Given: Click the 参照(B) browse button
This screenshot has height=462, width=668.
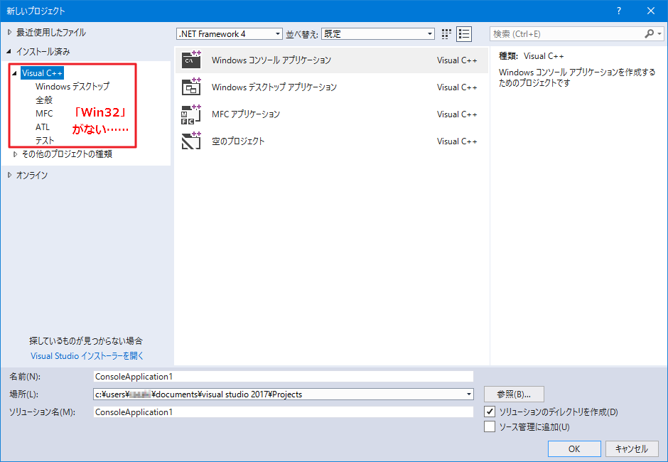Looking at the screenshot, I should (x=513, y=394).
